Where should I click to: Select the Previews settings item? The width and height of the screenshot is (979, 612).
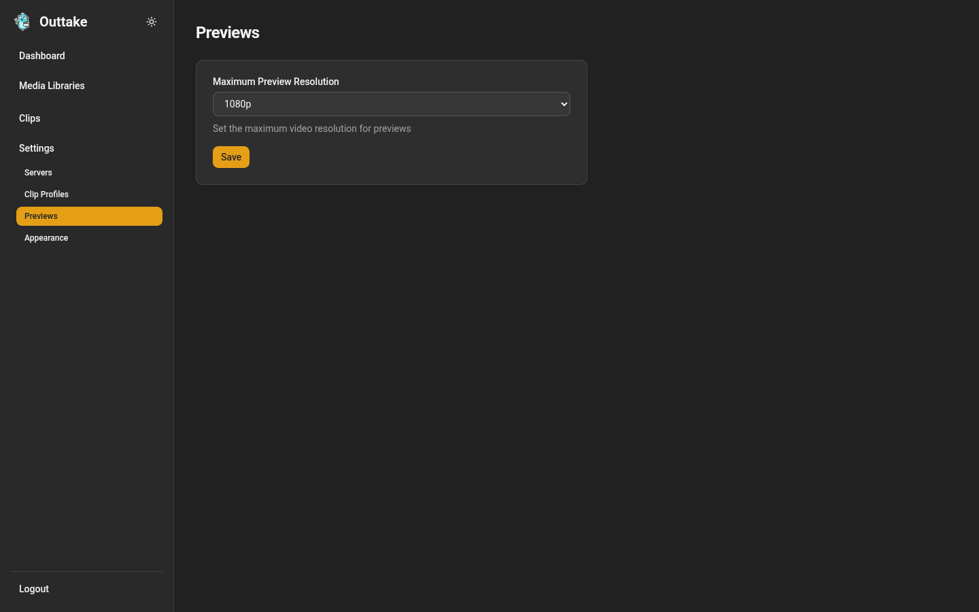89,216
